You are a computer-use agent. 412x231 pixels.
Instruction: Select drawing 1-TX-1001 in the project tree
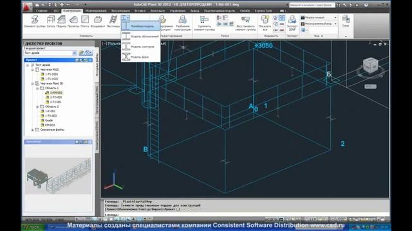click(51, 74)
